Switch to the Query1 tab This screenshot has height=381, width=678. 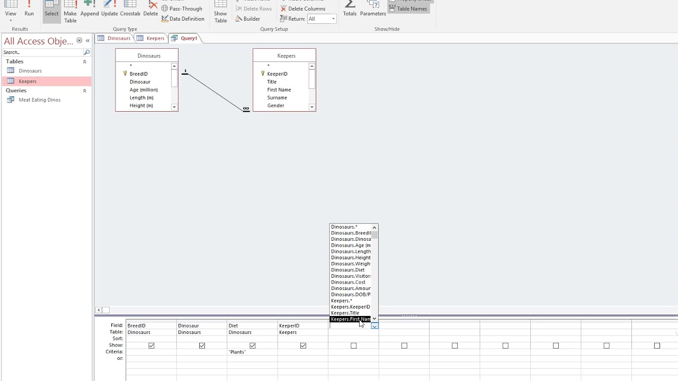click(x=184, y=38)
